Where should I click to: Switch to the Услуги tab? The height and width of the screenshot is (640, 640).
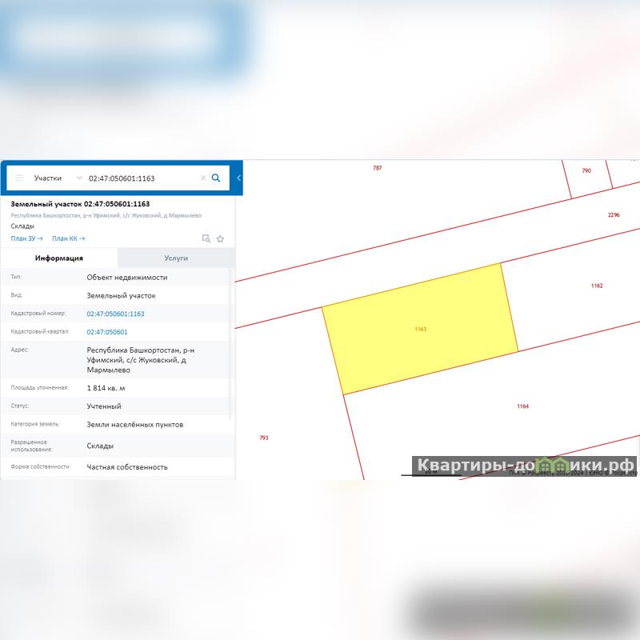tap(176, 258)
